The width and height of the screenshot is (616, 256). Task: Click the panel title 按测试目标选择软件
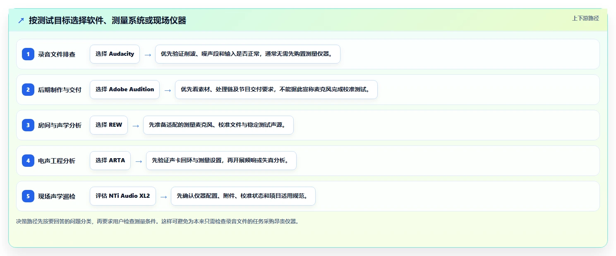pyautogui.click(x=108, y=21)
